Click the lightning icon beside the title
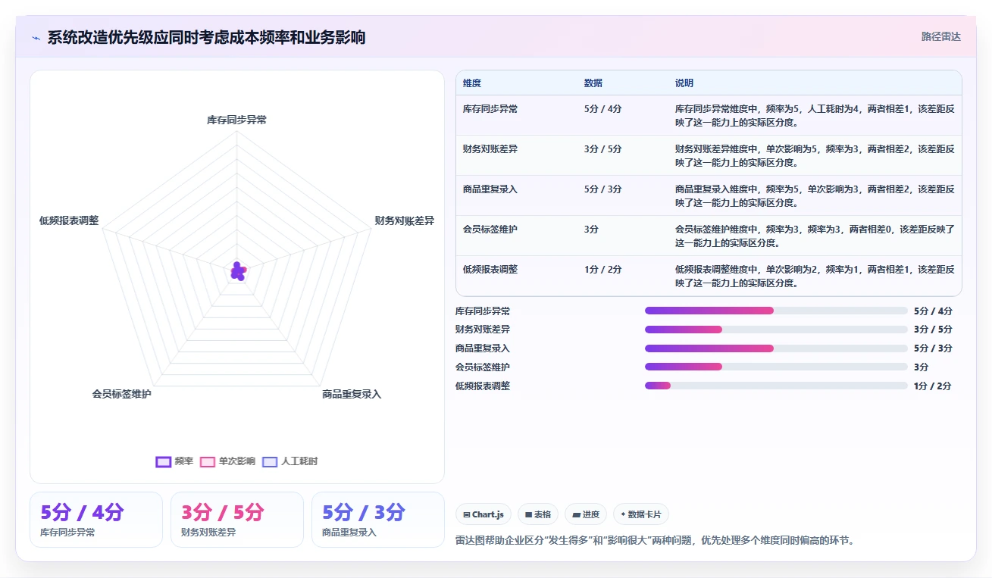The width and height of the screenshot is (992, 578). [x=36, y=38]
